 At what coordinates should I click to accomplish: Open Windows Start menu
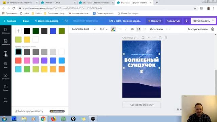click(x=4, y=119)
